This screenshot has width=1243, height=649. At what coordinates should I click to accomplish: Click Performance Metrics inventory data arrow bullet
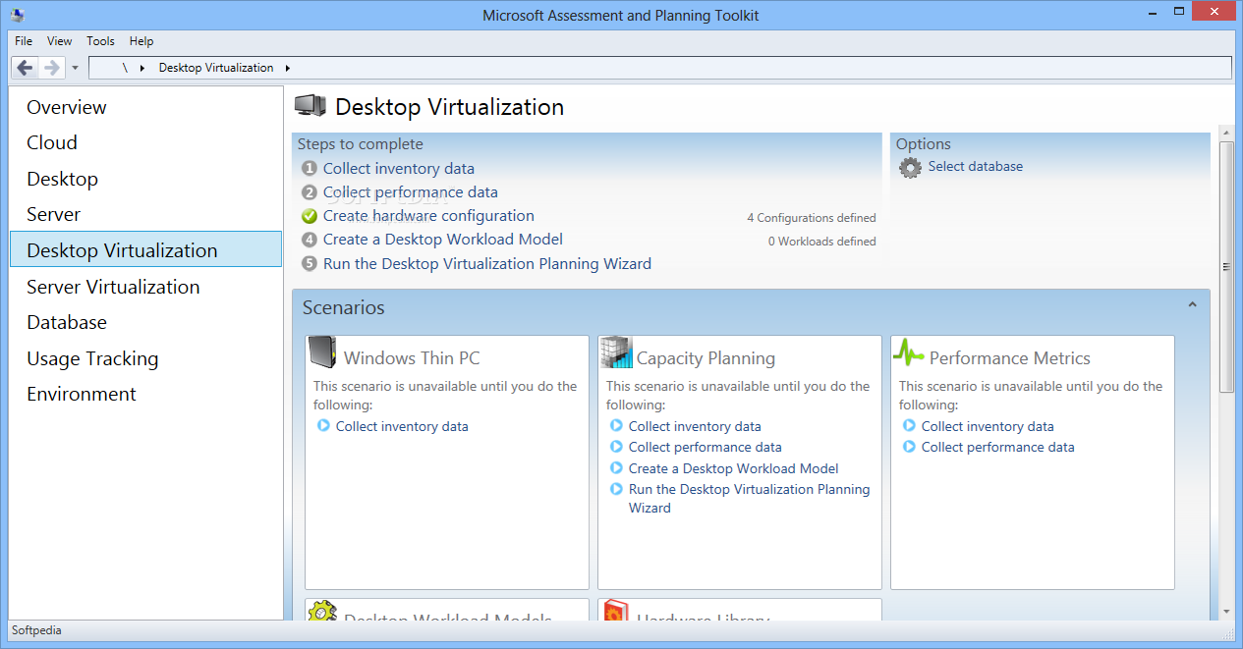pos(909,426)
